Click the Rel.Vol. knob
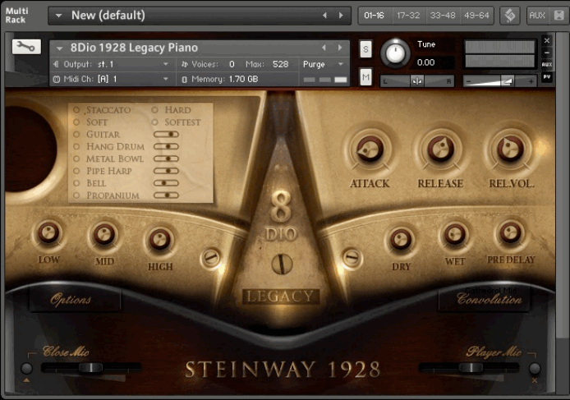Viewport: 570px width, 400px height. coord(510,149)
